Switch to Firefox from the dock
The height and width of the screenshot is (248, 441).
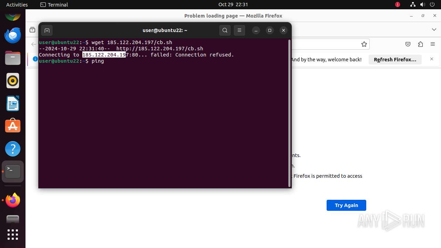tap(13, 200)
